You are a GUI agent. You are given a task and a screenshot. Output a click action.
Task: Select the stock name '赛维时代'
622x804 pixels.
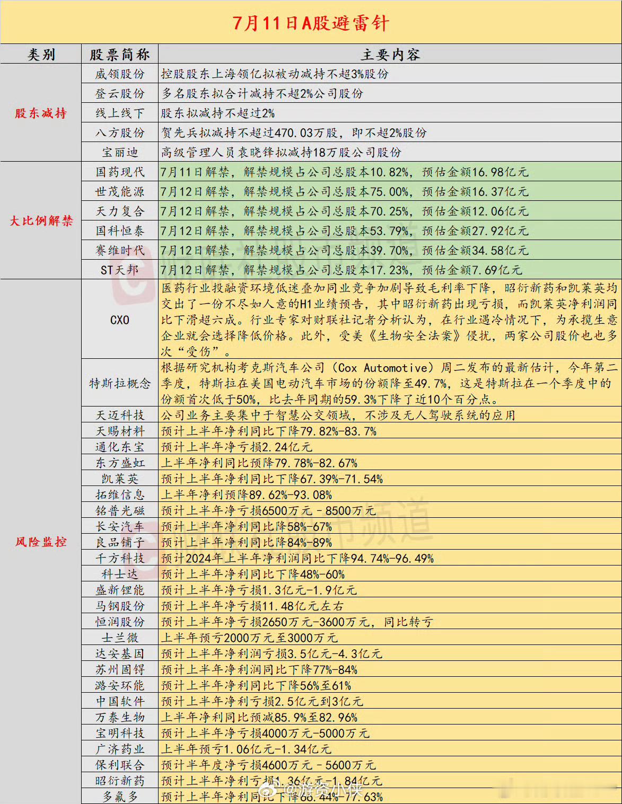click(120, 251)
